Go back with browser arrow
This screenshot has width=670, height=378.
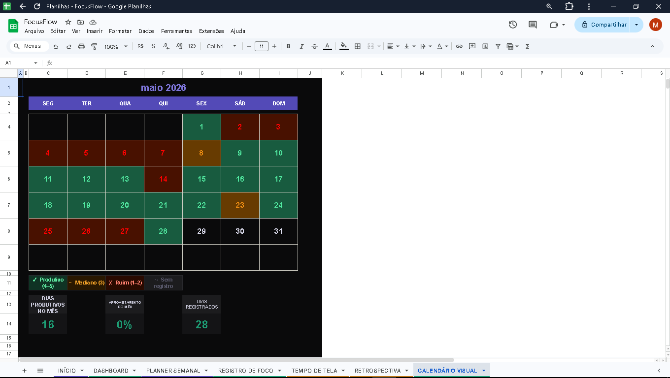23,6
